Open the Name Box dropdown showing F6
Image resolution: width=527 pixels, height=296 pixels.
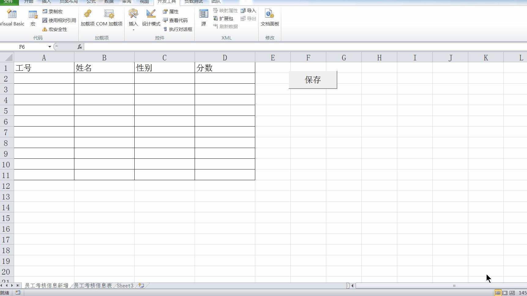click(49, 47)
